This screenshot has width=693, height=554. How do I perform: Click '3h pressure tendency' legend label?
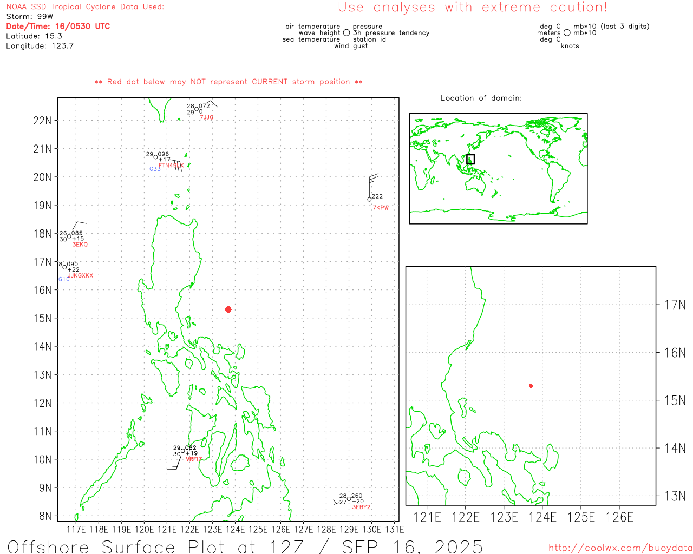click(391, 33)
